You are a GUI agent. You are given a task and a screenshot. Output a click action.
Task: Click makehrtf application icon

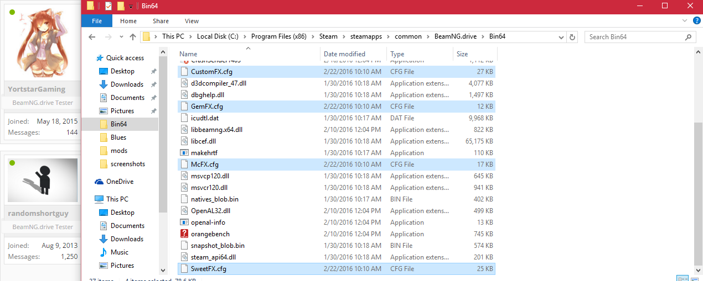(x=184, y=153)
